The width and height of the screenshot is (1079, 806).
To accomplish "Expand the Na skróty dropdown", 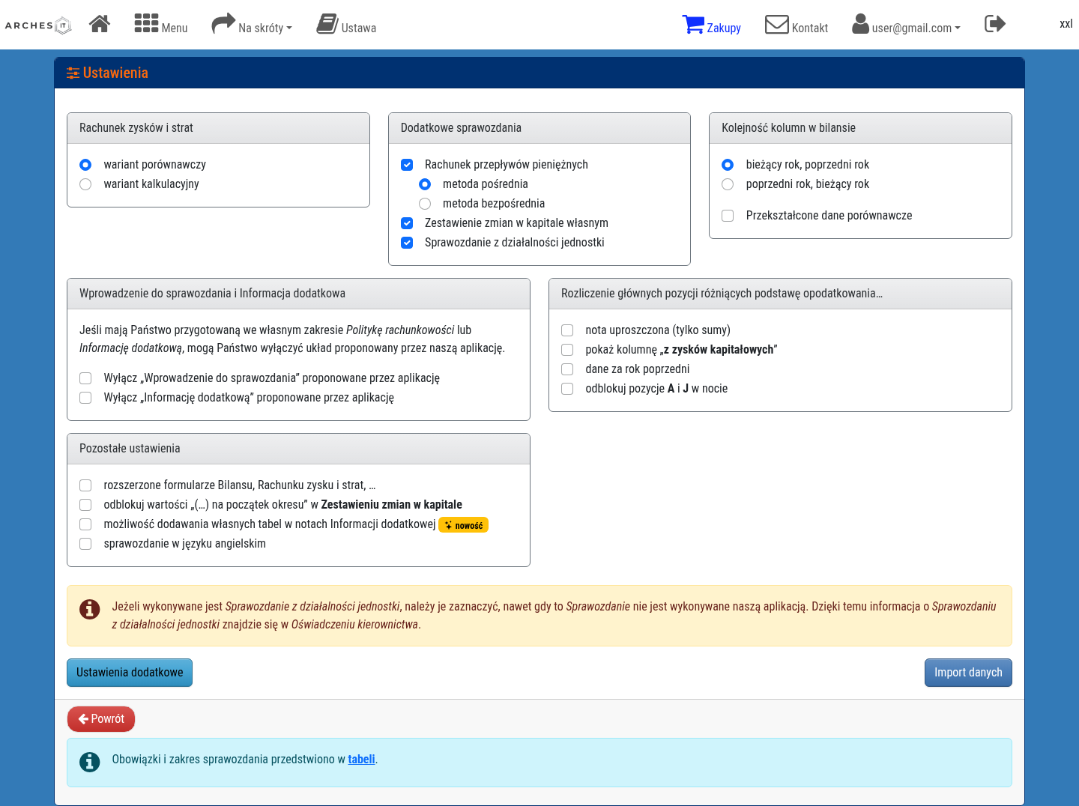I will point(252,25).
